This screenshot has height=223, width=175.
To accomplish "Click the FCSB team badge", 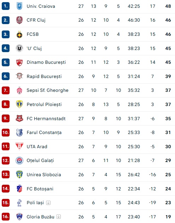I will (x=19, y=34).
